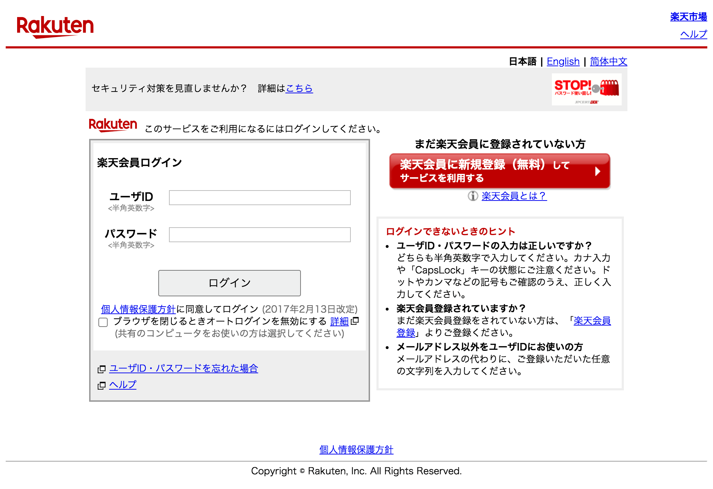Click the info icon beside 楽天会員とは？
This screenshot has height=489, width=713.
click(x=473, y=196)
